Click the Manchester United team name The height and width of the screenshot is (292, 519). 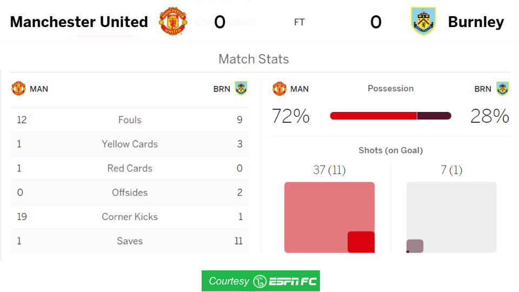(x=79, y=22)
